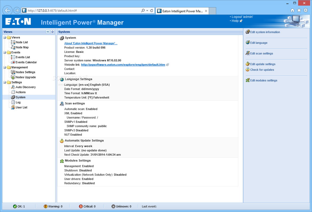Open the browser Tools gear menu
312x212 pixels.
point(306,10)
